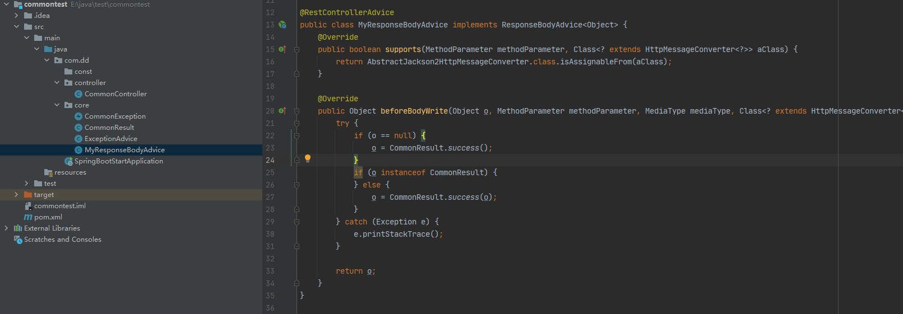Click the CommonController class icon
The width and height of the screenshot is (903, 314).
78,94
